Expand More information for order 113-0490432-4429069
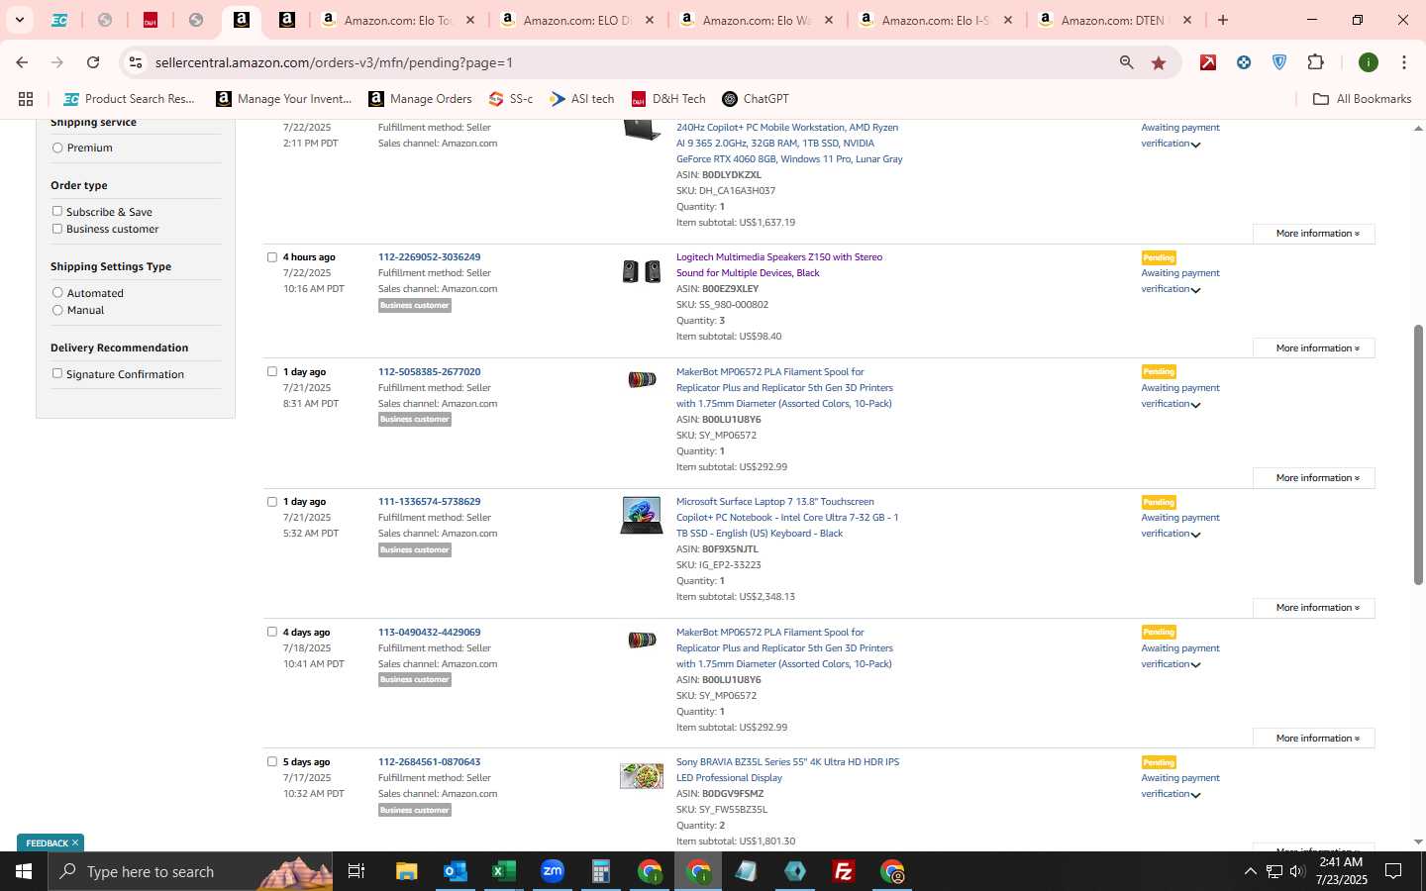The width and height of the screenshot is (1426, 891). click(1313, 739)
